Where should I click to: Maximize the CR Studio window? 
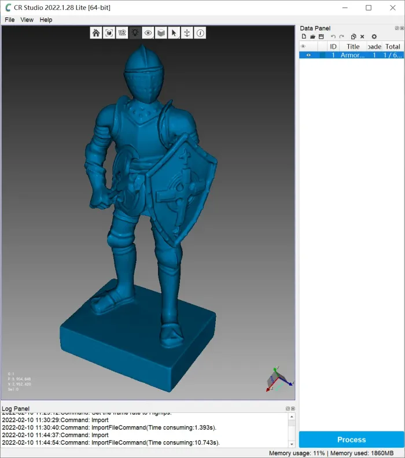click(369, 8)
